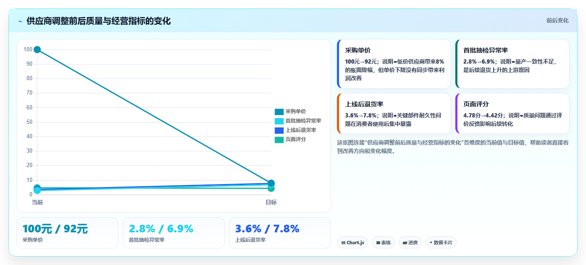Click the 当前 x-axis label
This screenshot has width=586, height=265.
37,202
